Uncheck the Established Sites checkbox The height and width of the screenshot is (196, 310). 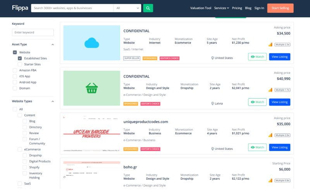tap(20, 58)
